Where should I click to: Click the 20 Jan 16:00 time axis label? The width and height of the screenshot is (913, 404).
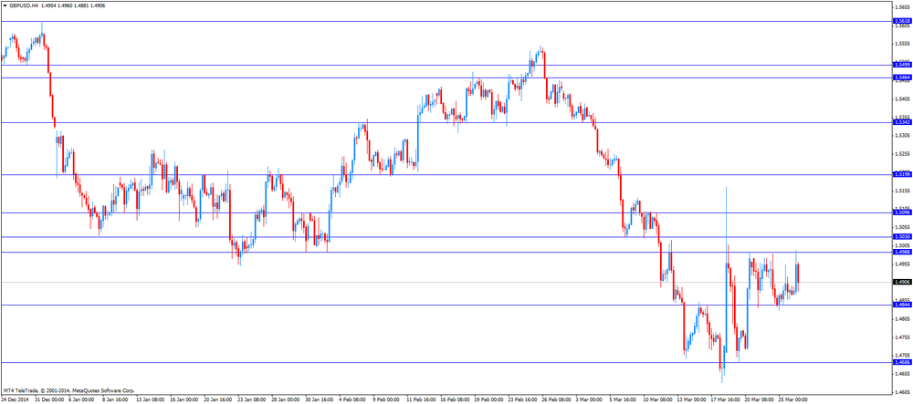click(218, 400)
